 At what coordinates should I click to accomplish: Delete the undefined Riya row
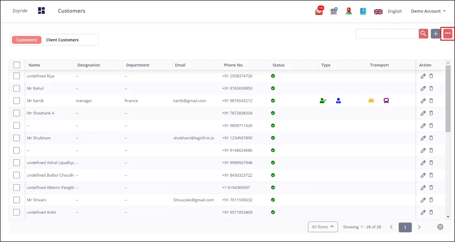(x=431, y=76)
